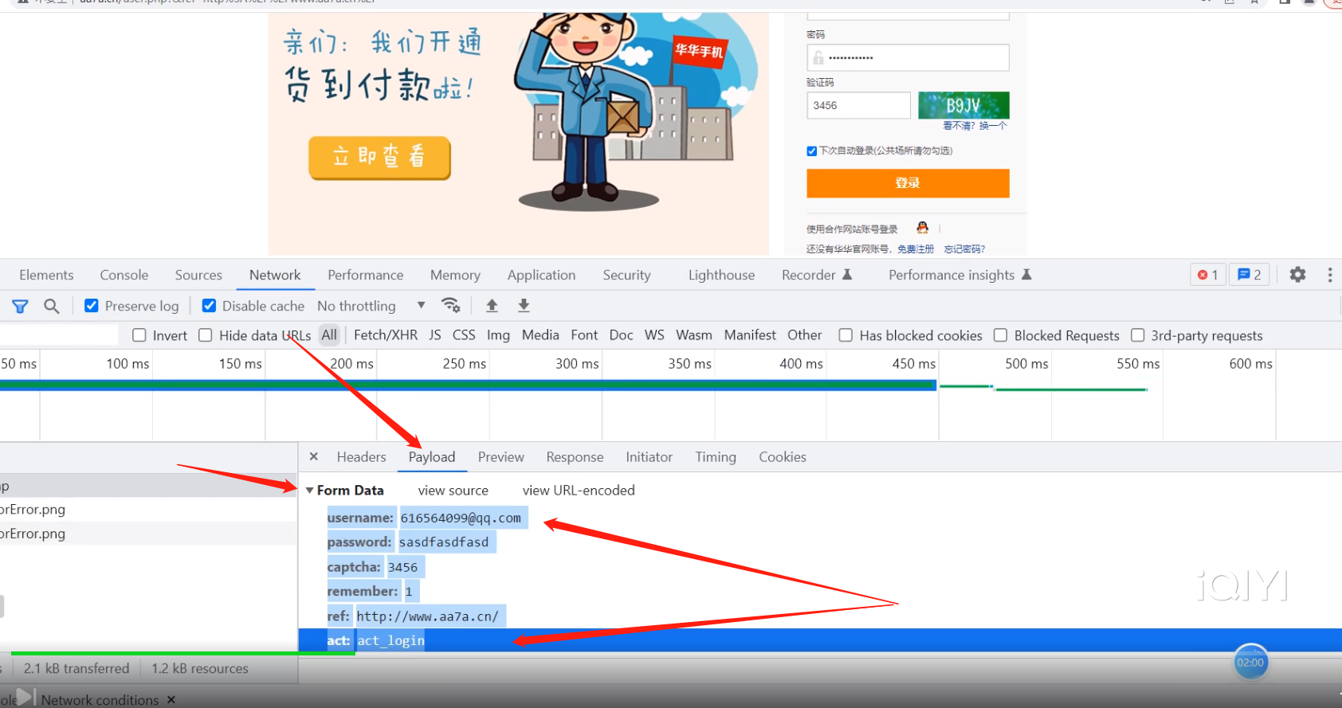Click the 免费注册 register link

tap(916, 249)
